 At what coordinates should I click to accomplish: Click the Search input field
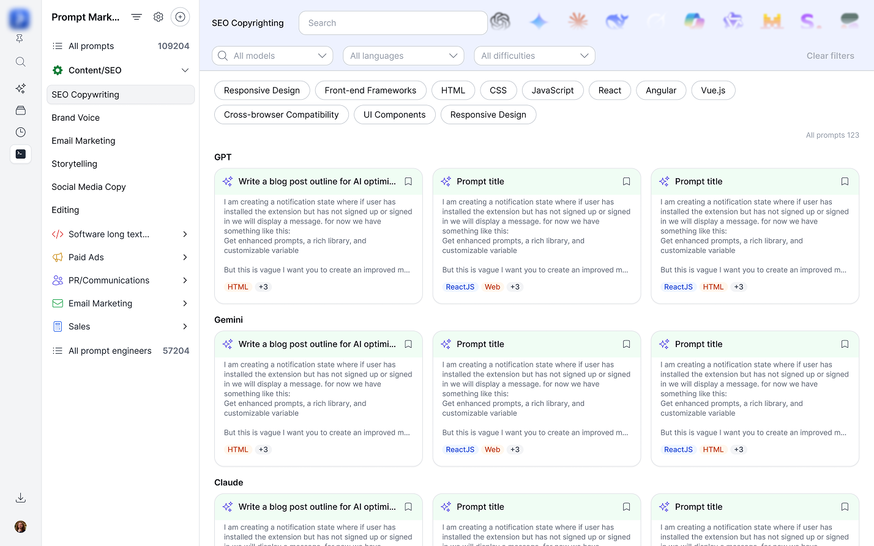tap(393, 23)
